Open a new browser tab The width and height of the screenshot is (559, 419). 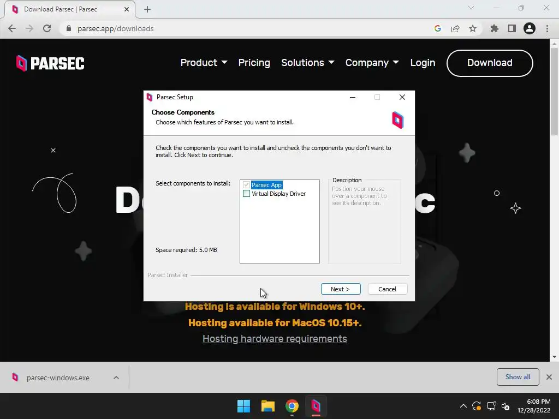coord(147,9)
